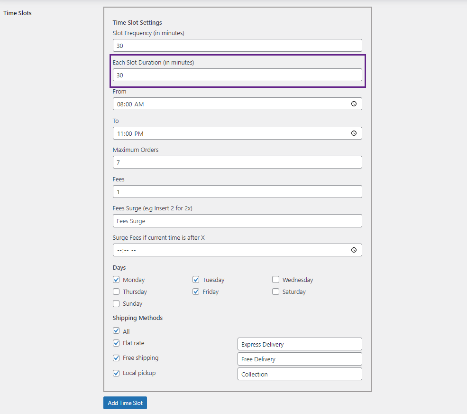This screenshot has height=414, width=467.
Task: Click the Time Slot Settings heading
Action: click(x=137, y=23)
